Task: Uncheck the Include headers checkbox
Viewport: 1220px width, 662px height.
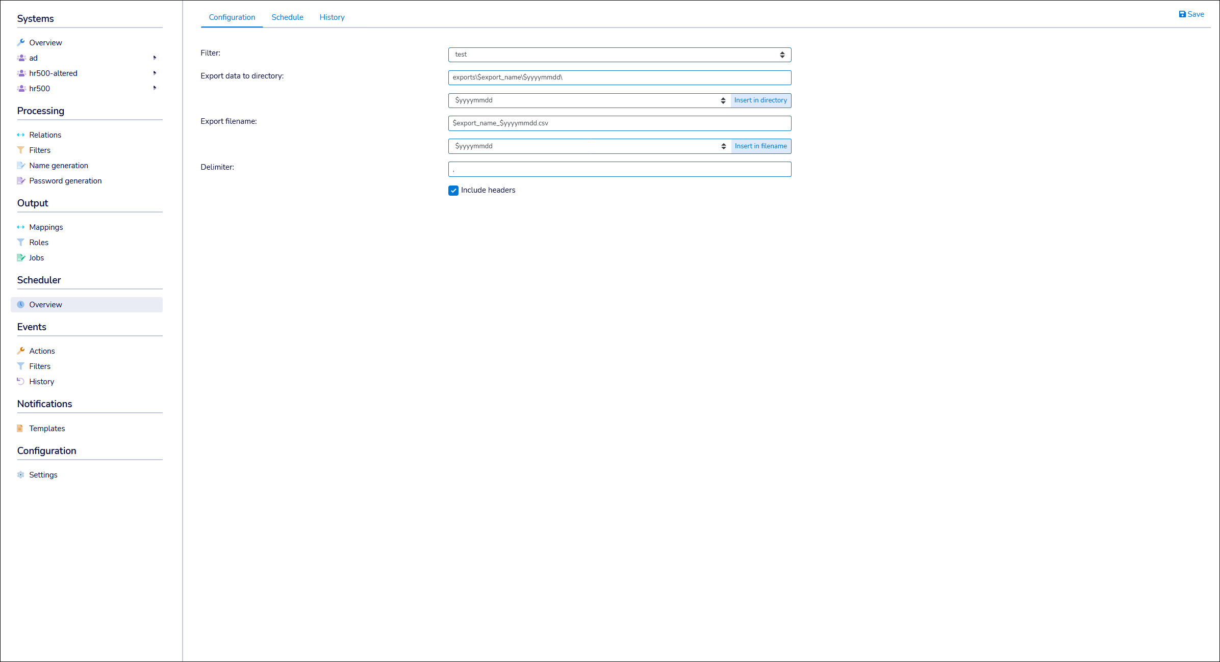Action: click(x=453, y=191)
